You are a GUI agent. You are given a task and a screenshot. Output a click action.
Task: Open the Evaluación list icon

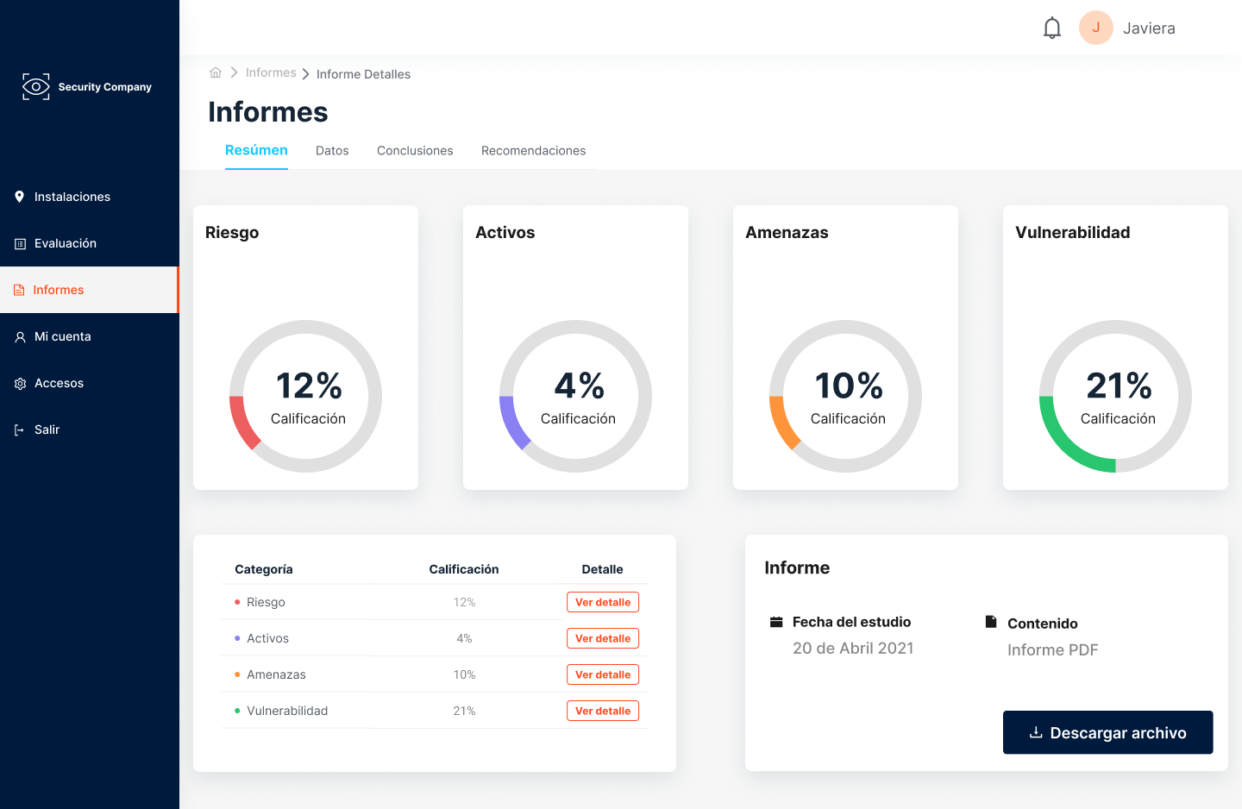click(x=20, y=244)
